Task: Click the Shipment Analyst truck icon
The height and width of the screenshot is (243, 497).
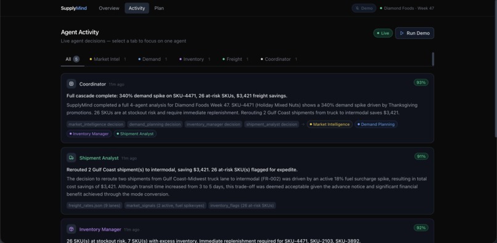Action: [72, 157]
